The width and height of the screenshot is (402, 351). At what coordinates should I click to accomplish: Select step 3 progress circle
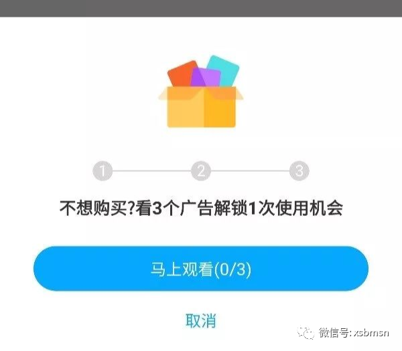click(x=299, y=171)
